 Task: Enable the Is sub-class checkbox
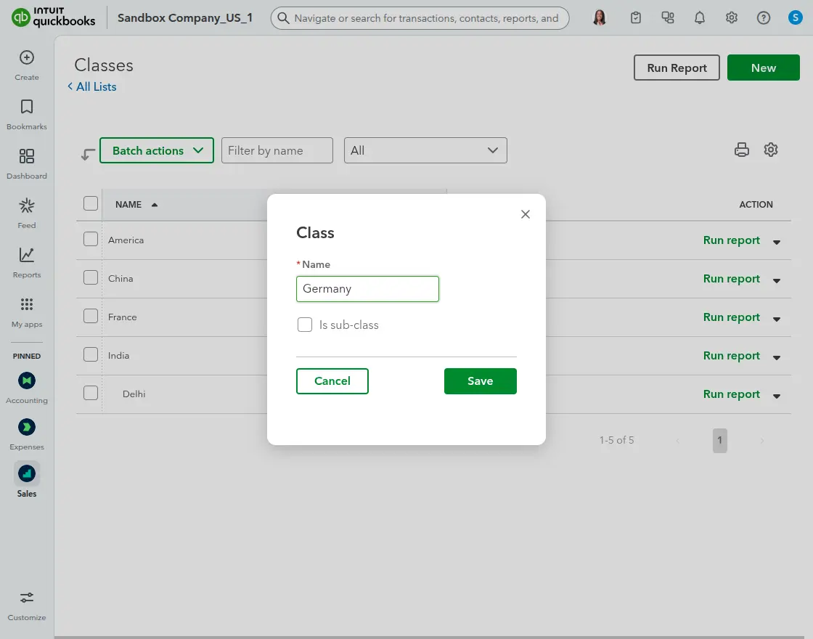point(305,325)
